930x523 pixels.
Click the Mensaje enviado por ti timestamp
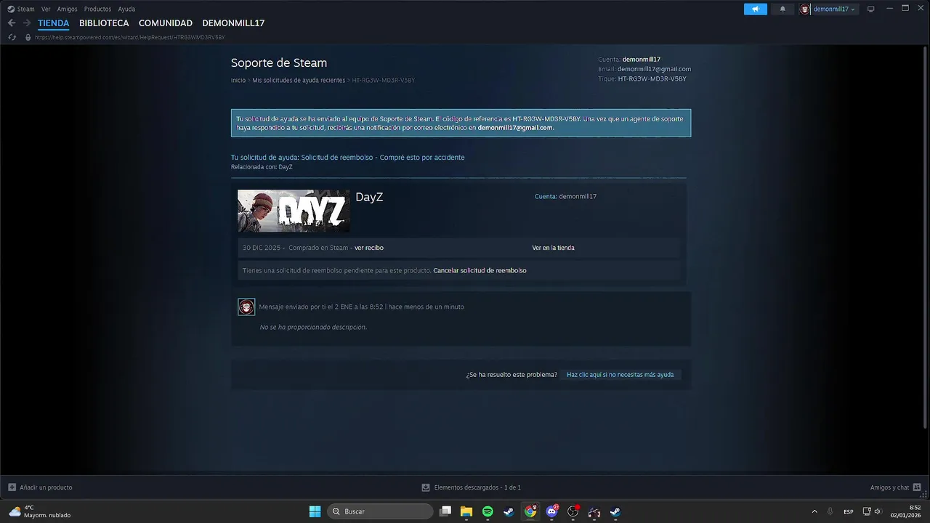[x=361, y=307]
